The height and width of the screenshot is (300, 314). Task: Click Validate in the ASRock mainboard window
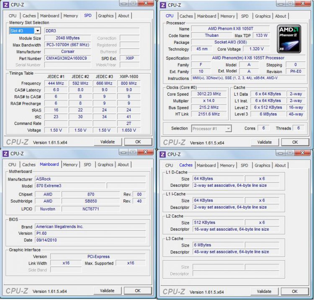[107, 291]
